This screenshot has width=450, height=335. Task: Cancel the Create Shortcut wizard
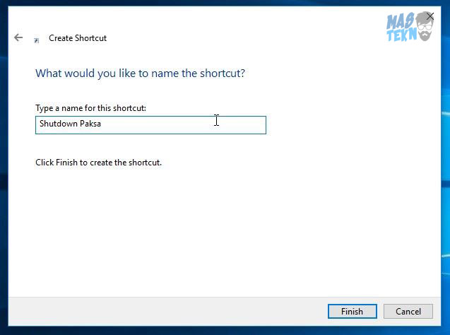(x=408, y=312)
